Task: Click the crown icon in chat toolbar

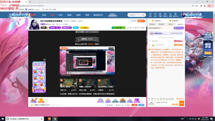Action: (158, 99)
